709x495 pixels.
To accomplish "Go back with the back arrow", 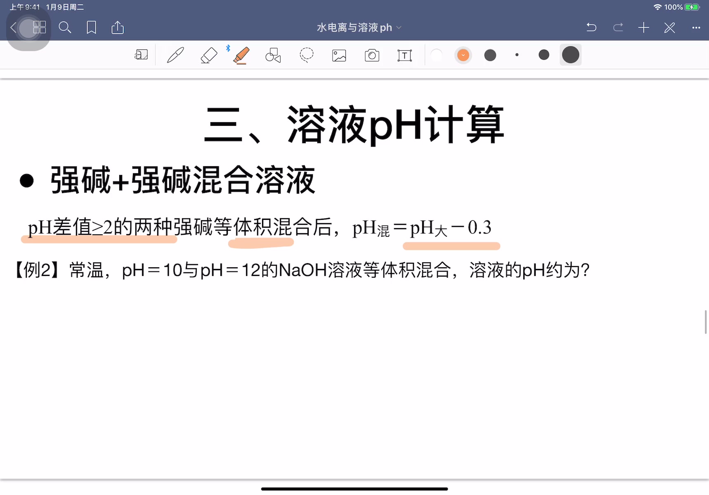I will pyautogui.click(x=13, y=28).
